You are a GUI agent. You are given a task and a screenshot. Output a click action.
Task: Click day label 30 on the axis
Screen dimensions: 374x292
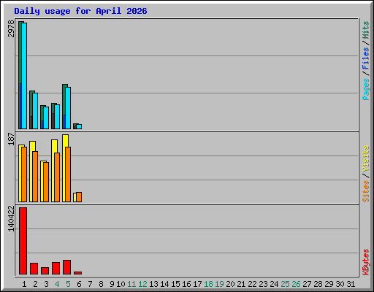(340, 284)
